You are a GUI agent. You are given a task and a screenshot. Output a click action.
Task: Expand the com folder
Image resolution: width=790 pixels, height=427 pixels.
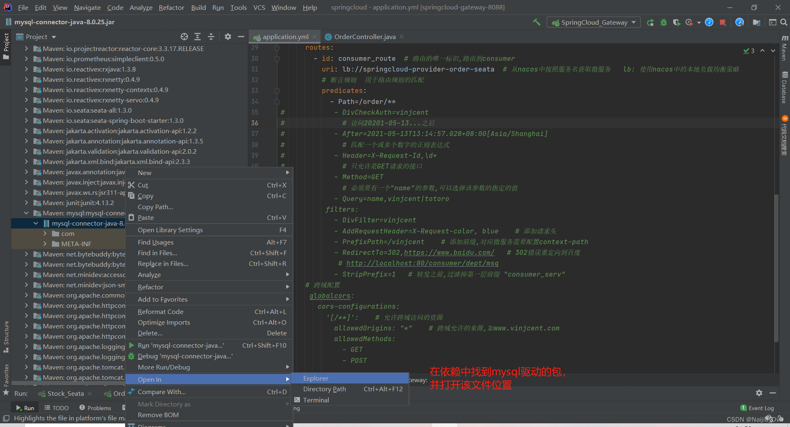[45, 233]
